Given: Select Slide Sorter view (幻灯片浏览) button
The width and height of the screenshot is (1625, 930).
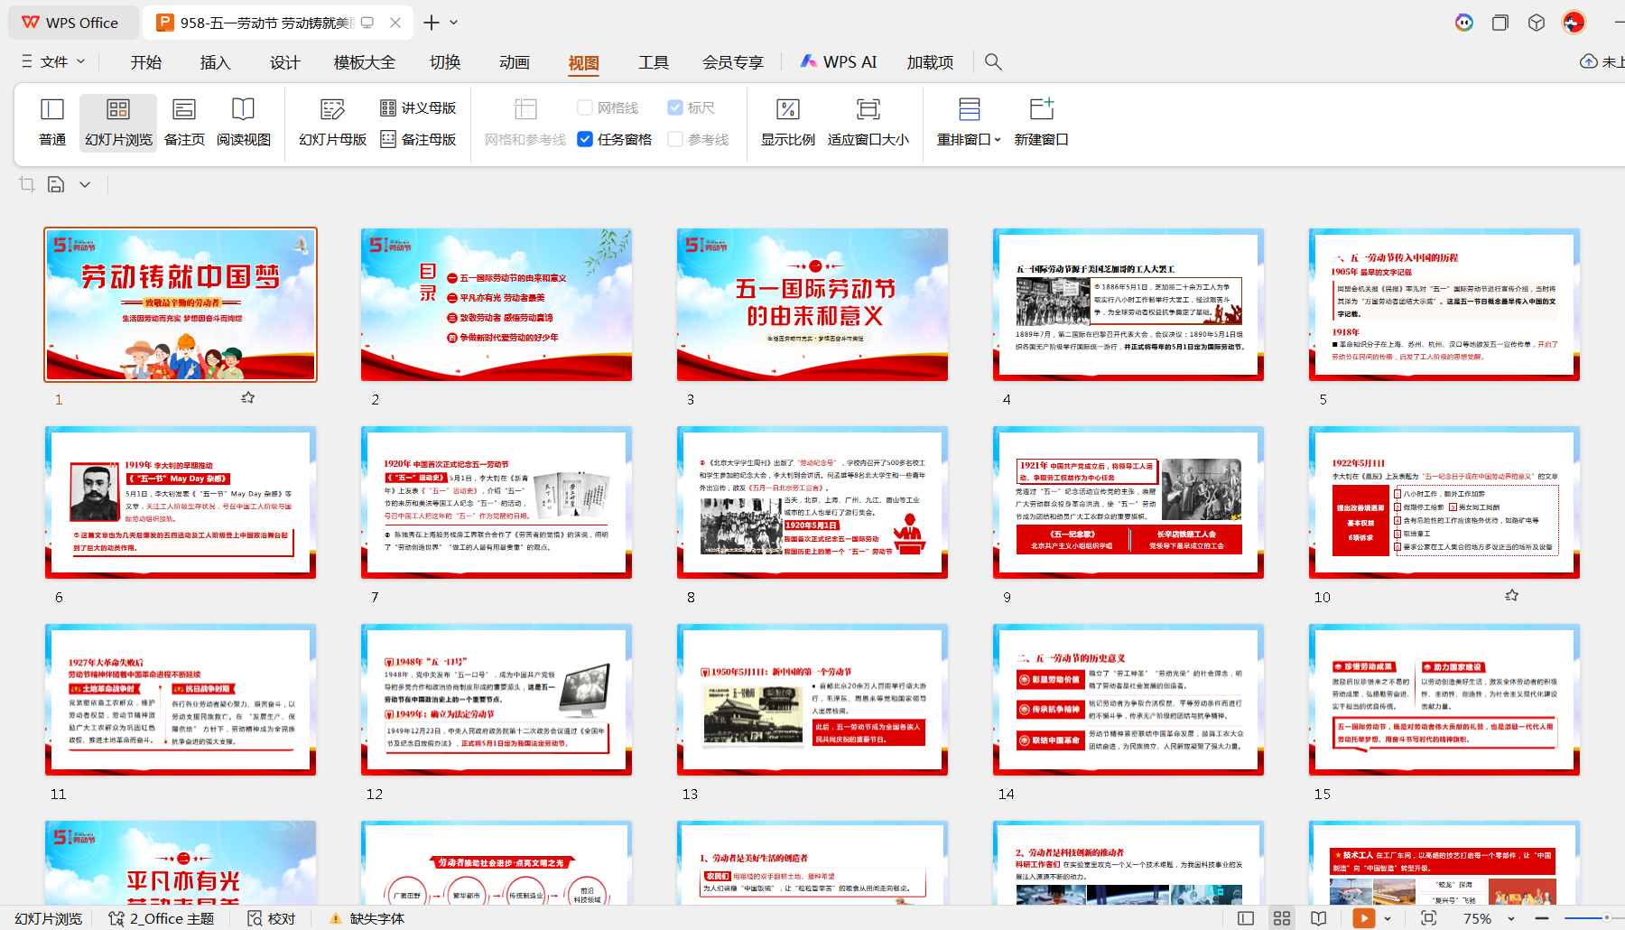Looking at the screenshot, I should tap(118, 122).
